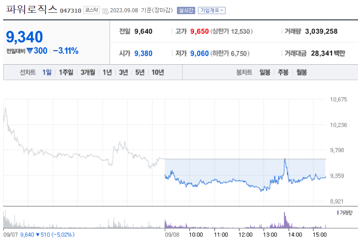Screen dimensions: 358x246
Task: Toggle the 실시간 real-time button
Action: click(186, 10)
